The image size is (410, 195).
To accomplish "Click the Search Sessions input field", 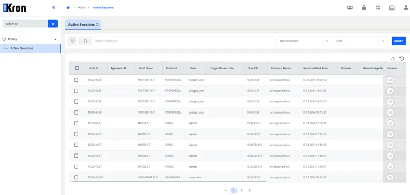I will coord(183,41).
